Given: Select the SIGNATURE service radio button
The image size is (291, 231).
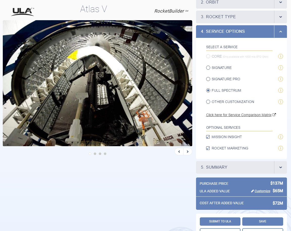Looking at the screenshot, I should (208, 68).
